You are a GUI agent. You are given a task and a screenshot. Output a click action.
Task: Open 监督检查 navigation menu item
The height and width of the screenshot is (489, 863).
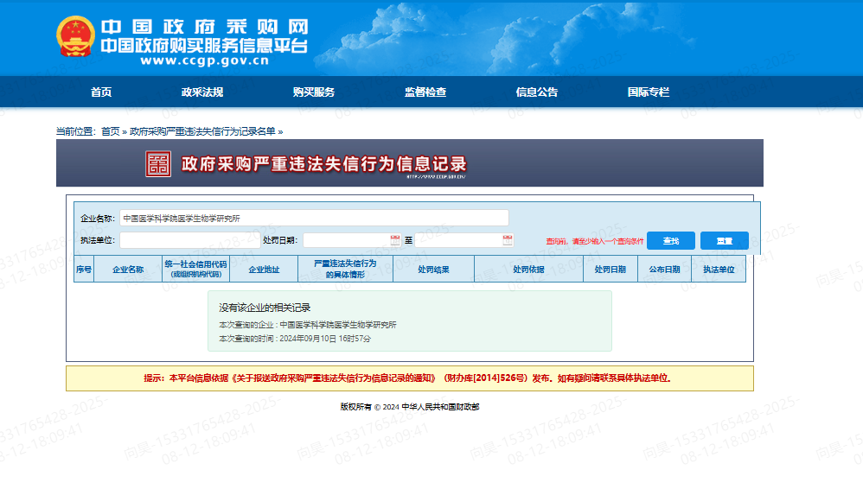point(425,92)
